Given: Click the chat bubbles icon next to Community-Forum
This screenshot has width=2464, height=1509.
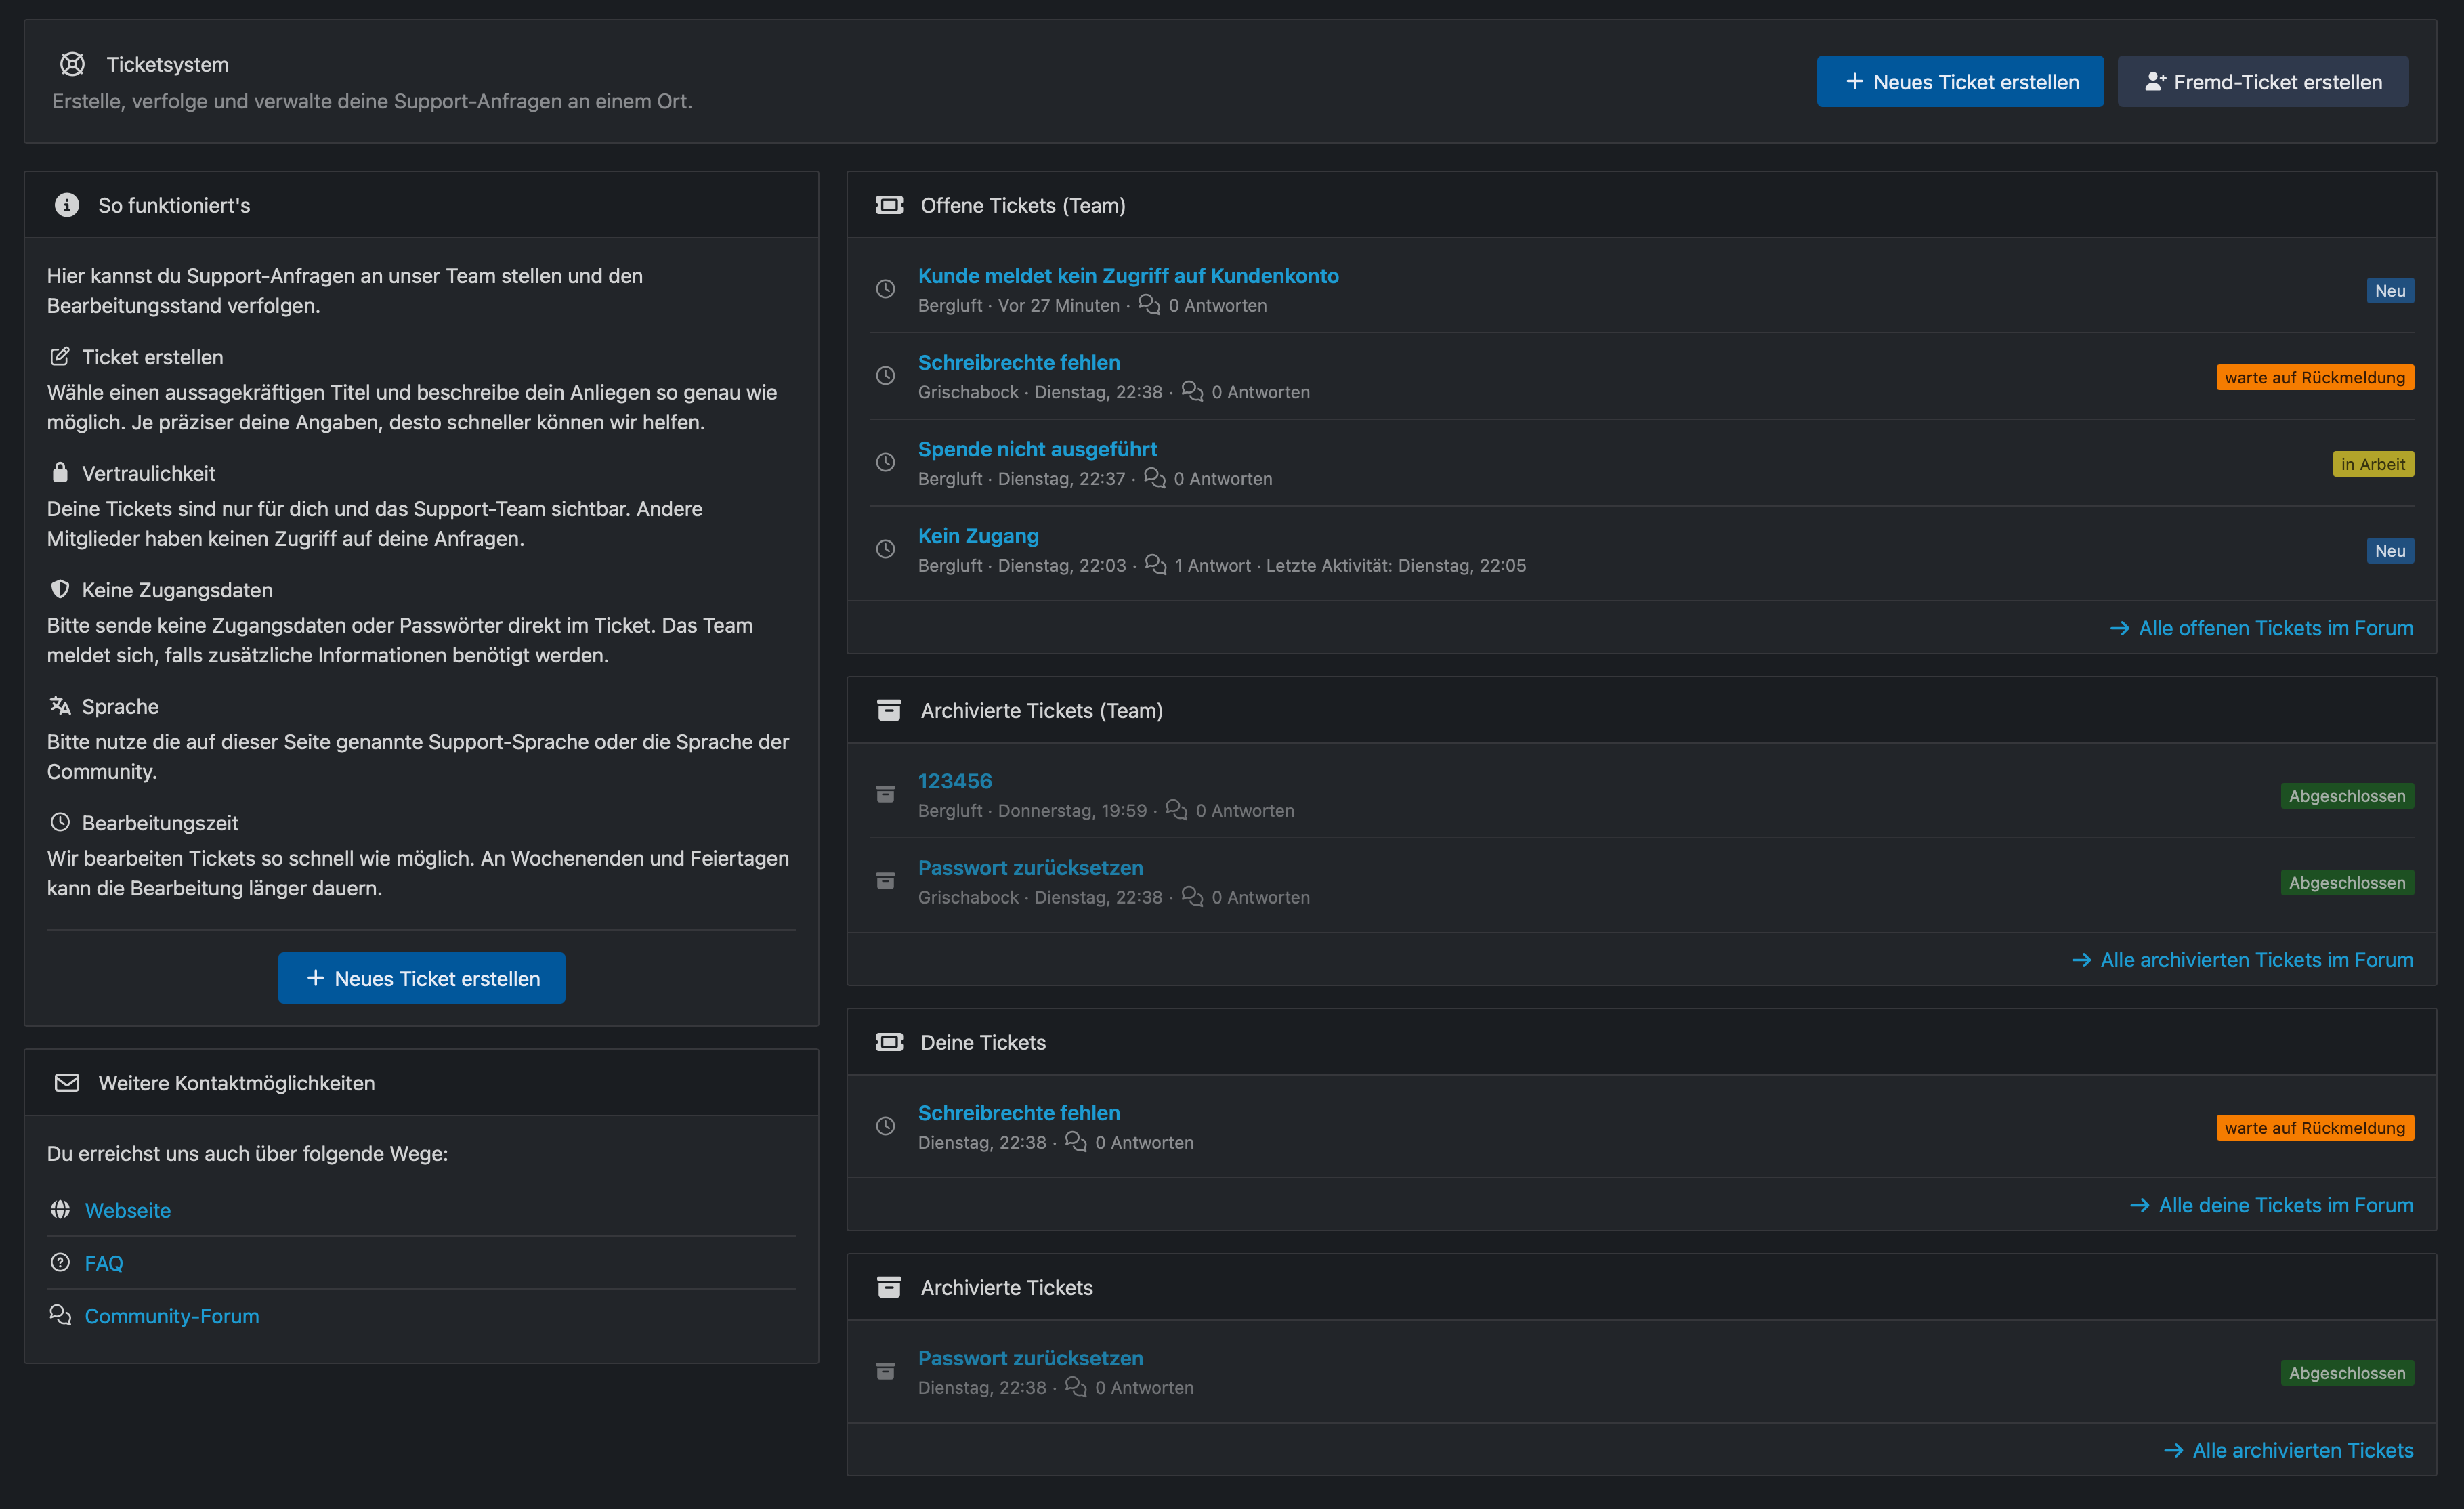Looking at the screenshot, I should (60, 1315).
